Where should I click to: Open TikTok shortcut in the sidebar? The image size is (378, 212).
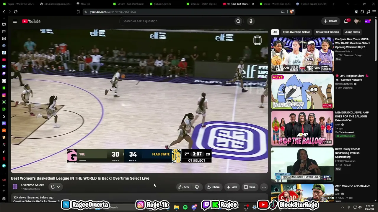coord(4,151)
